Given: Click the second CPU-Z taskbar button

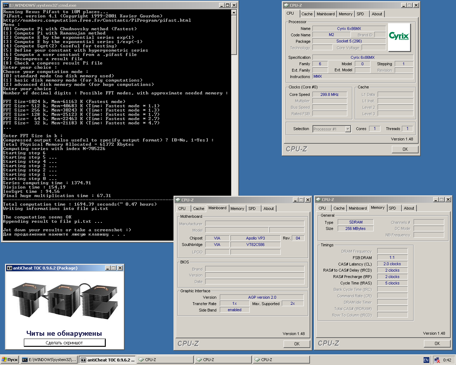Looking at the screenshot, I should [x=223, y=360].
